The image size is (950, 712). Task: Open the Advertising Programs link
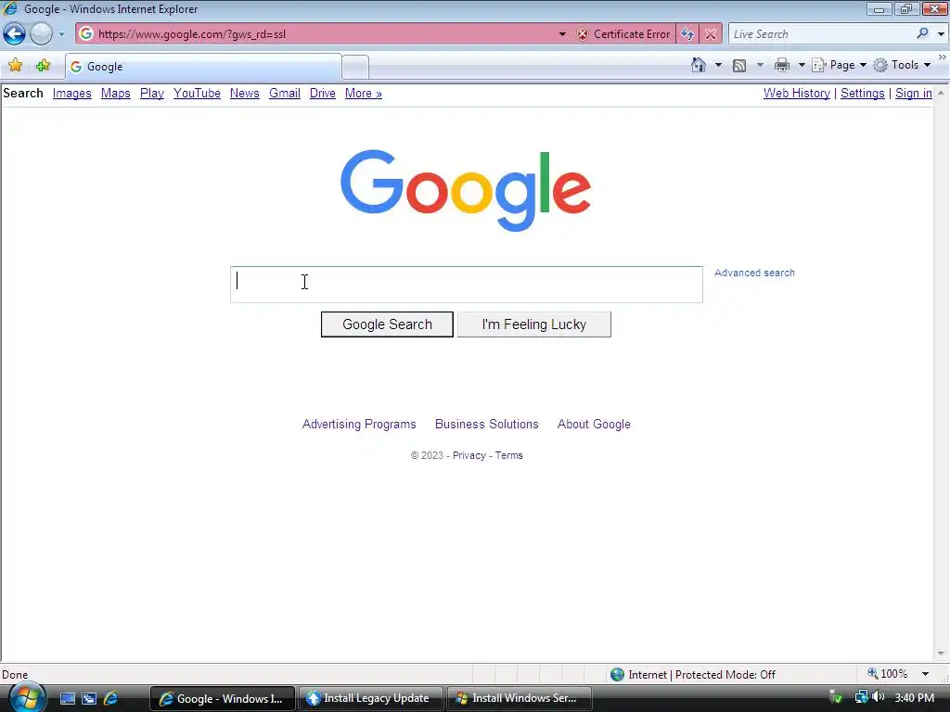coord(359,425)
